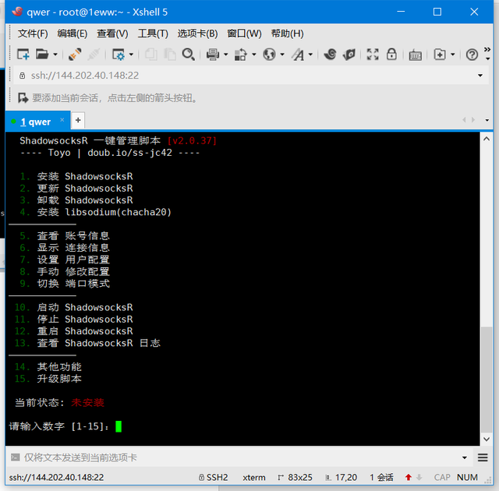
Task: Click the NUM indicator in status bar
Action: pos(467,477)
